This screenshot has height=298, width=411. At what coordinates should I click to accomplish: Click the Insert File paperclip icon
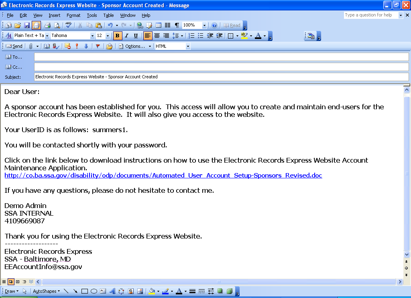click(31, 47)
